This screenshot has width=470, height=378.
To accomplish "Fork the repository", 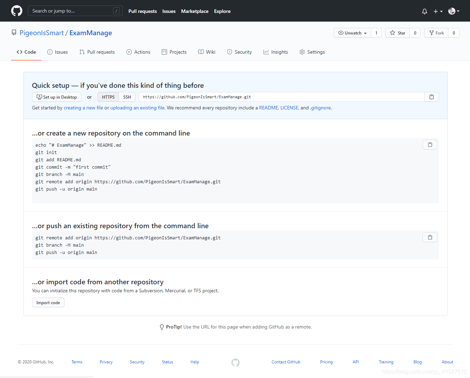I will point(437,33).
